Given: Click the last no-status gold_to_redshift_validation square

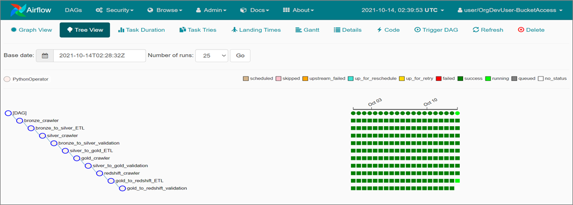Looking at the screenshot, I should pos(458,188).
